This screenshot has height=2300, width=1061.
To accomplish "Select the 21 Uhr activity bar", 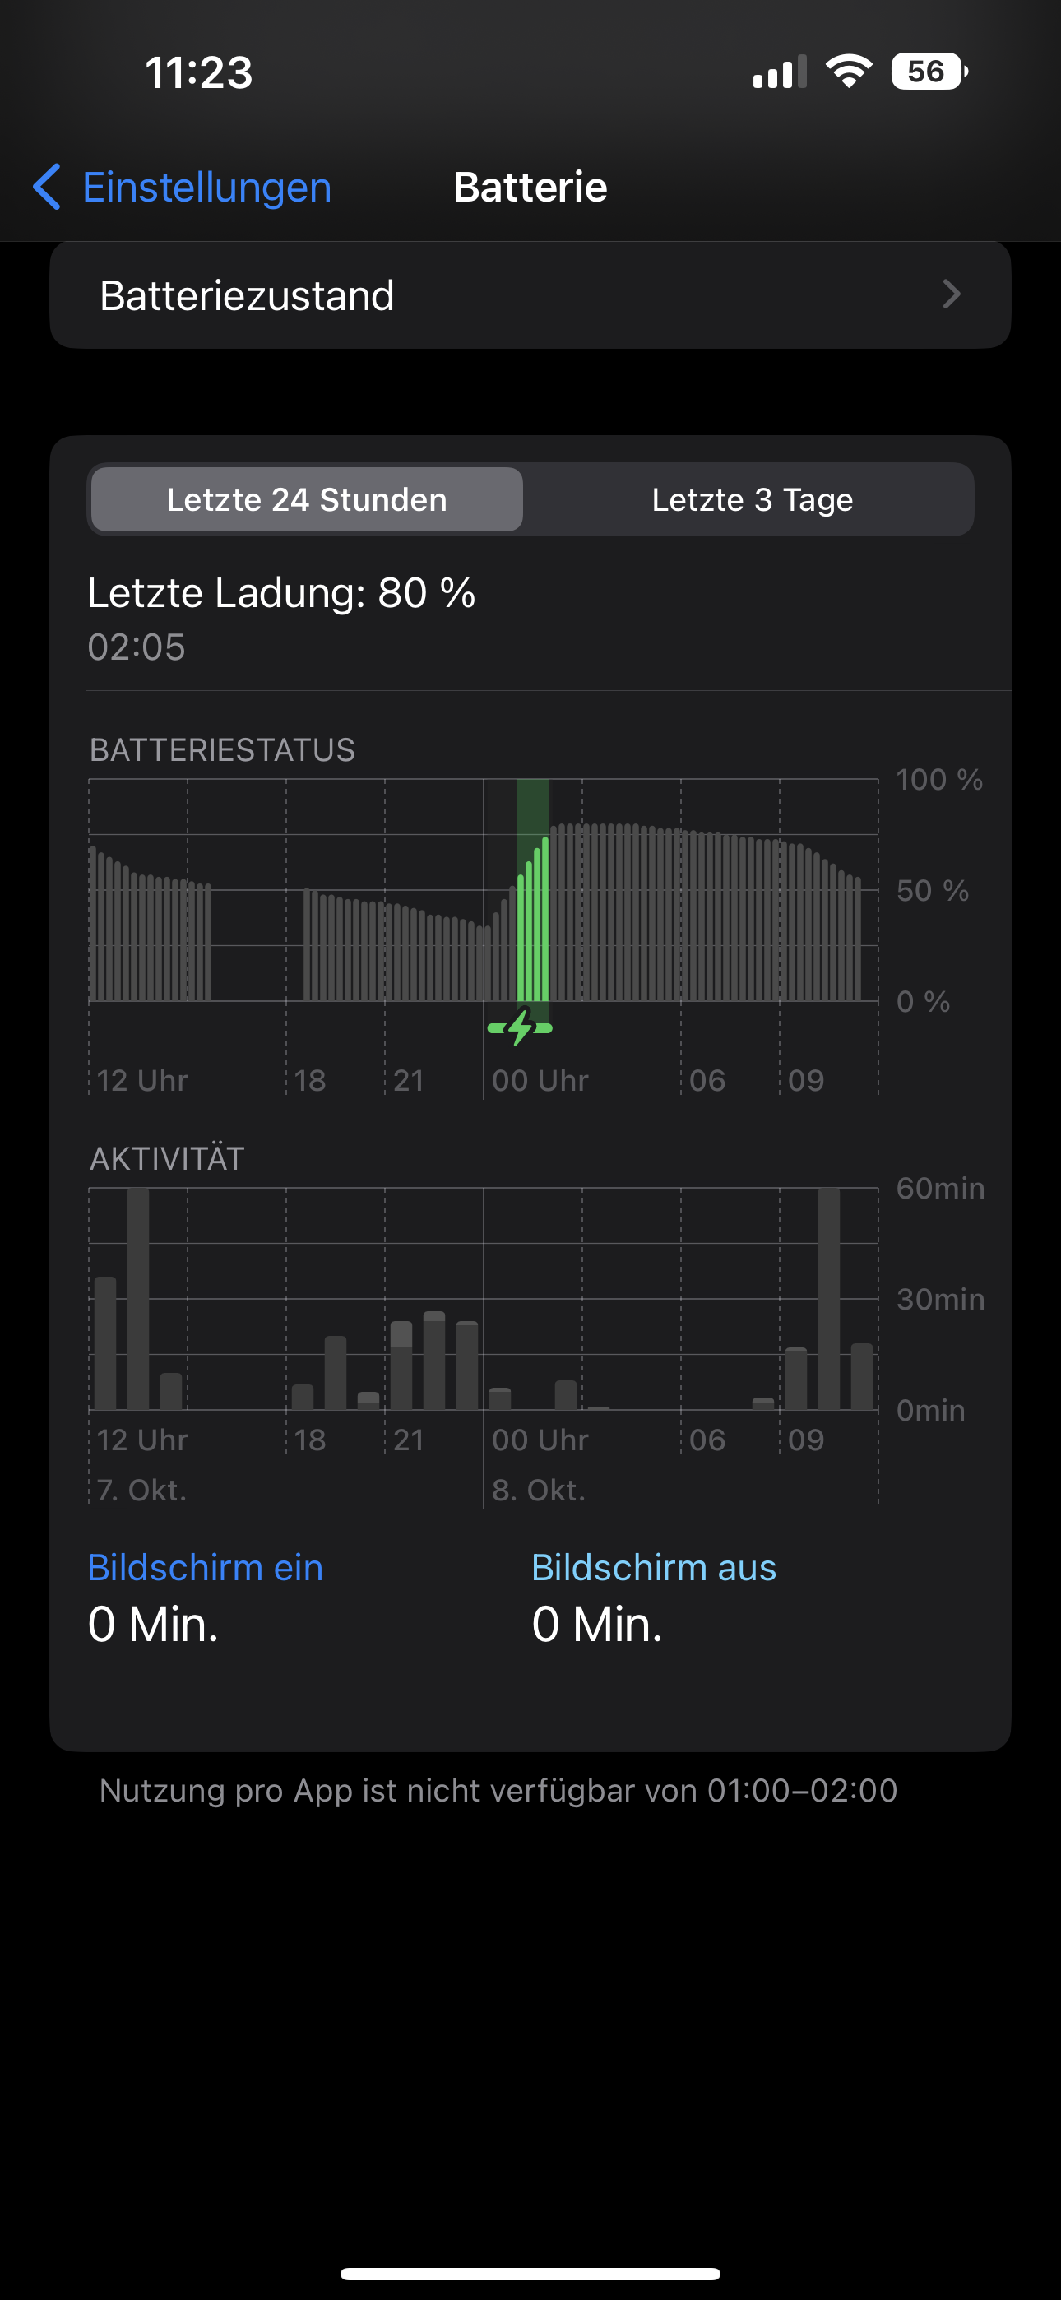I will click(x=401, y=1366).
